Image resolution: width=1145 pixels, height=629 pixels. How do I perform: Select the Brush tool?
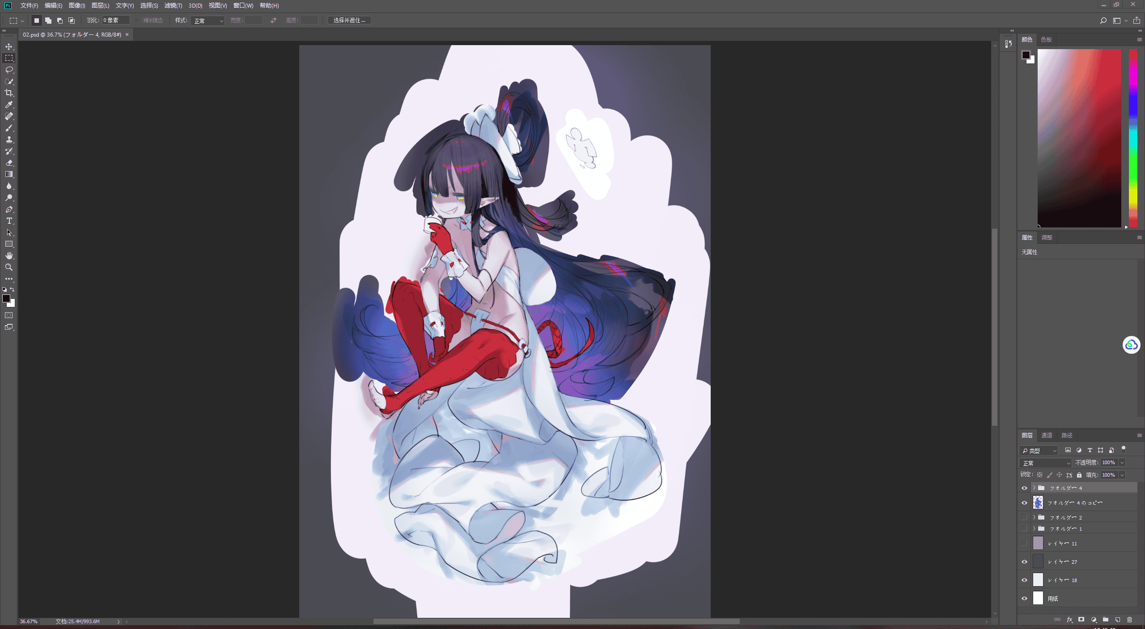pyautogui.click(x=9, y=128)
